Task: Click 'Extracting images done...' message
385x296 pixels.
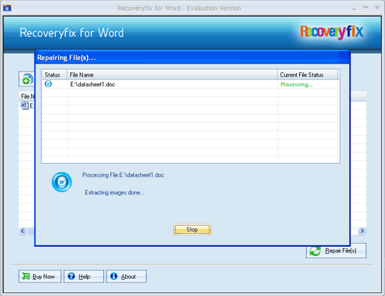Action: [114, 192]
